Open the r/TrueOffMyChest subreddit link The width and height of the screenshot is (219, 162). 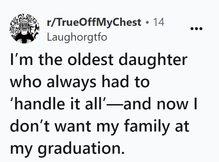[94, 22]
